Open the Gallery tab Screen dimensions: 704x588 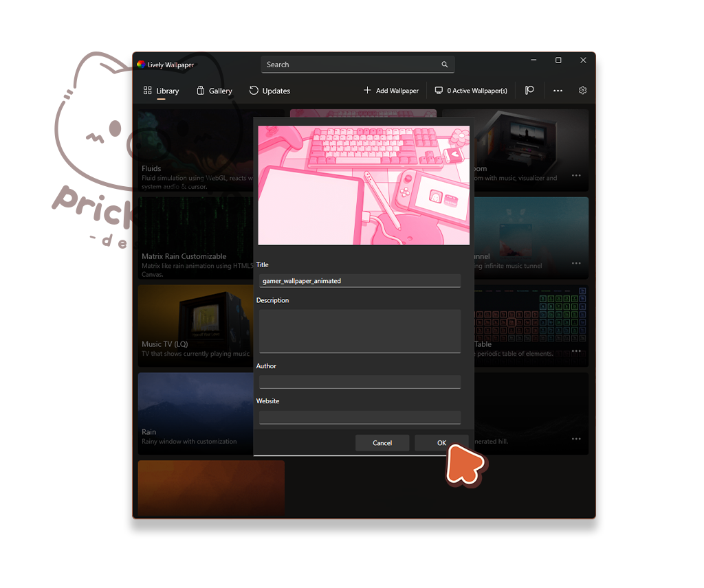(214, 91)
